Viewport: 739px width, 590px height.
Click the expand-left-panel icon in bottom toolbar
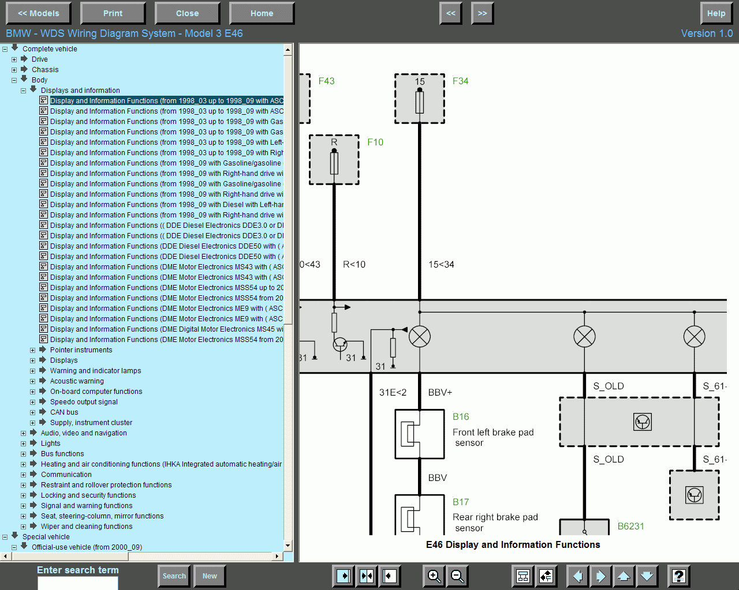tap(344, 576)
